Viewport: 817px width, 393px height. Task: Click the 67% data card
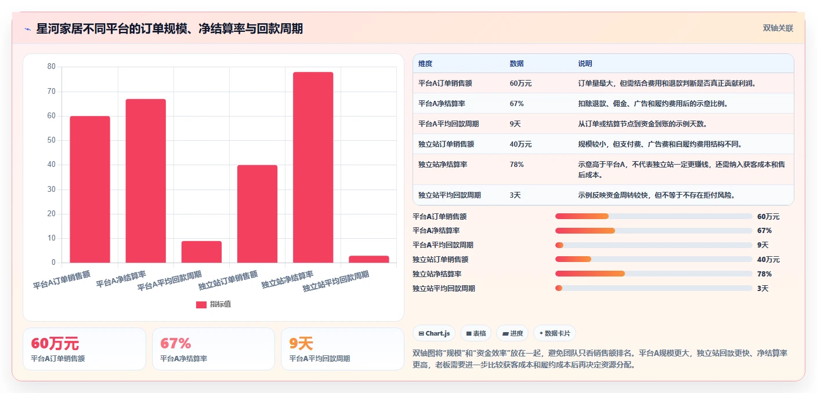[213, 349]
